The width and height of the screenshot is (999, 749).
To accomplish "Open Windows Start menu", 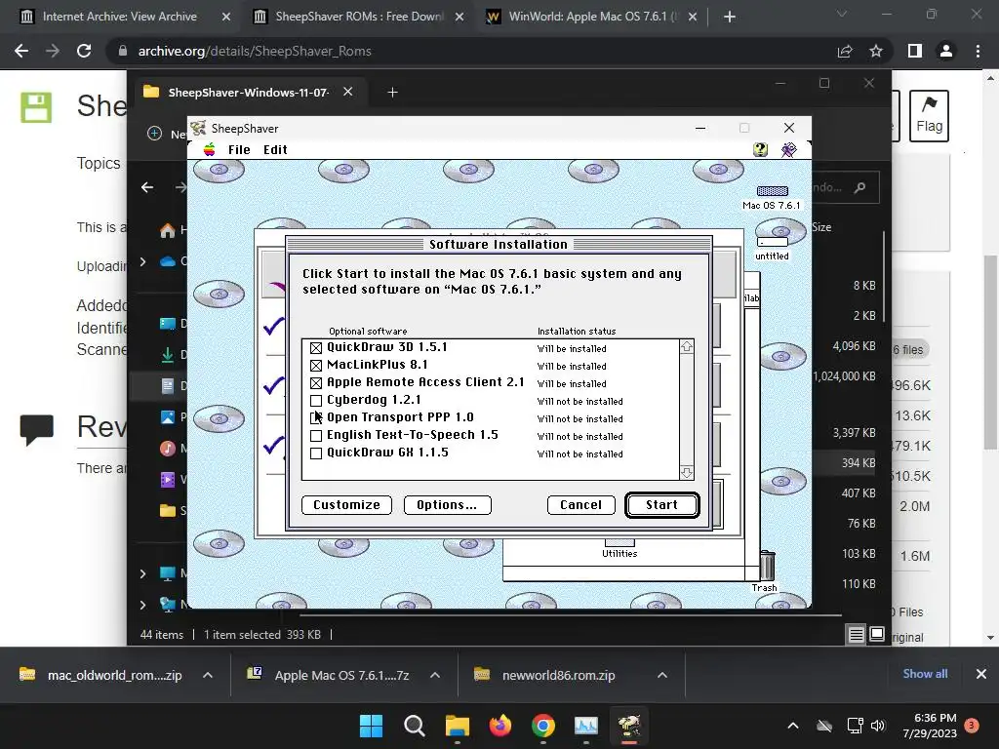I will tap(371, 726).
